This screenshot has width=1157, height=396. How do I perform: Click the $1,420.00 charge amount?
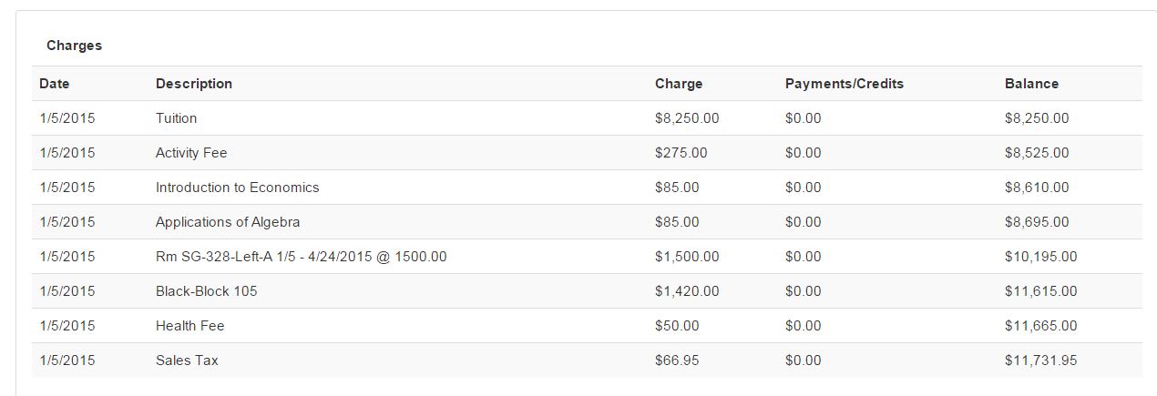[687, 291]
